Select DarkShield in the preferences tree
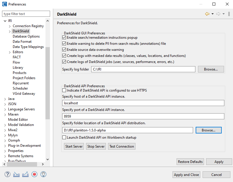This screenshot has height=182, width=233. point(21,31)
